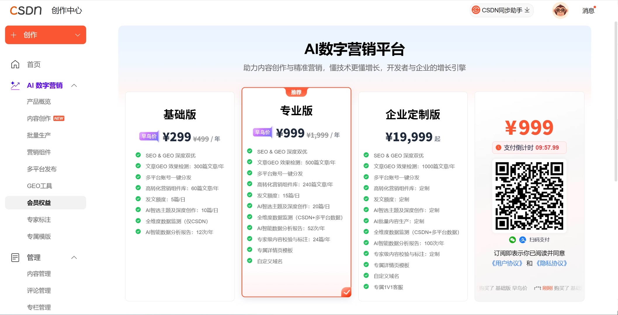The height and width of the screenshot is (315, 618).
Task: Click checkmark beside 专属1V1客服
Action: click(x=366, y=287)
